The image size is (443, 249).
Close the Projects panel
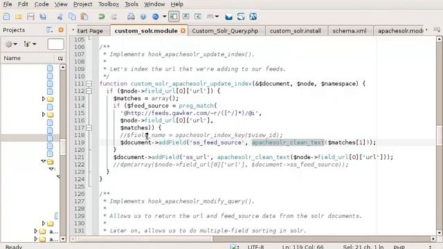coord(61,30)
